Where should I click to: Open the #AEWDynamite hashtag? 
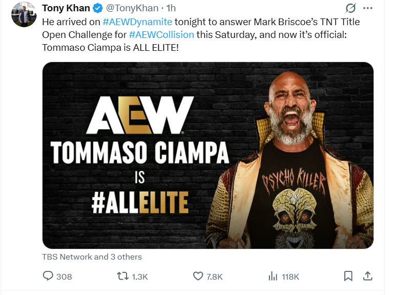point(137,22)
